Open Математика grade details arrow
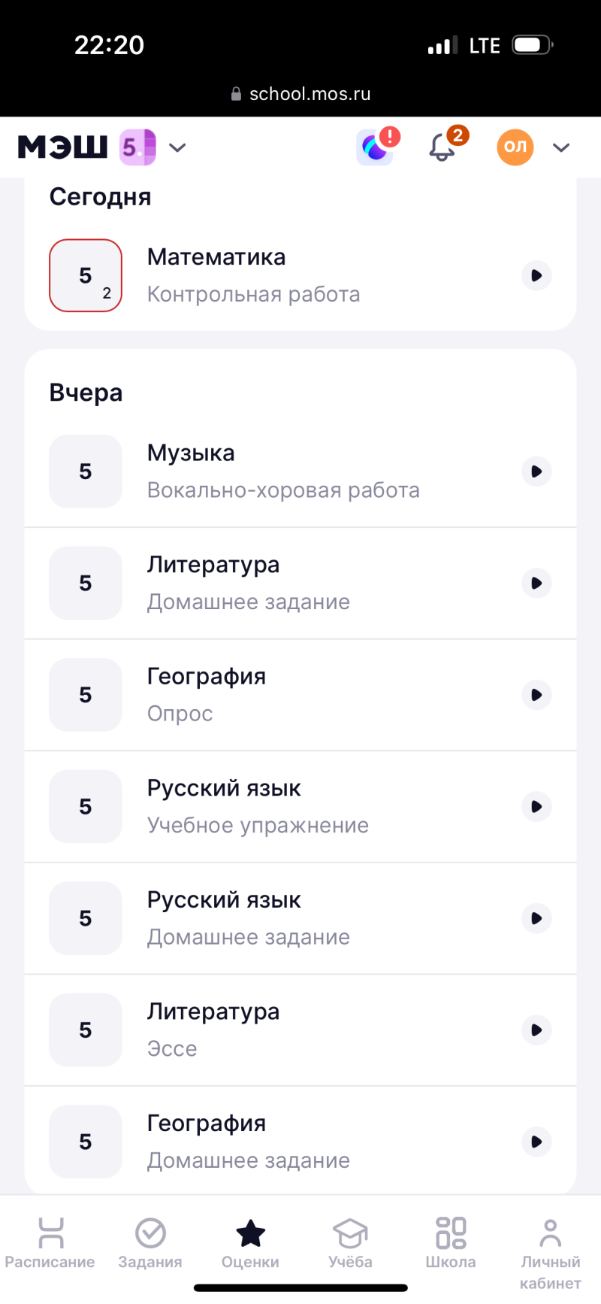601x1304 pixels. click(x=536, y=275)
